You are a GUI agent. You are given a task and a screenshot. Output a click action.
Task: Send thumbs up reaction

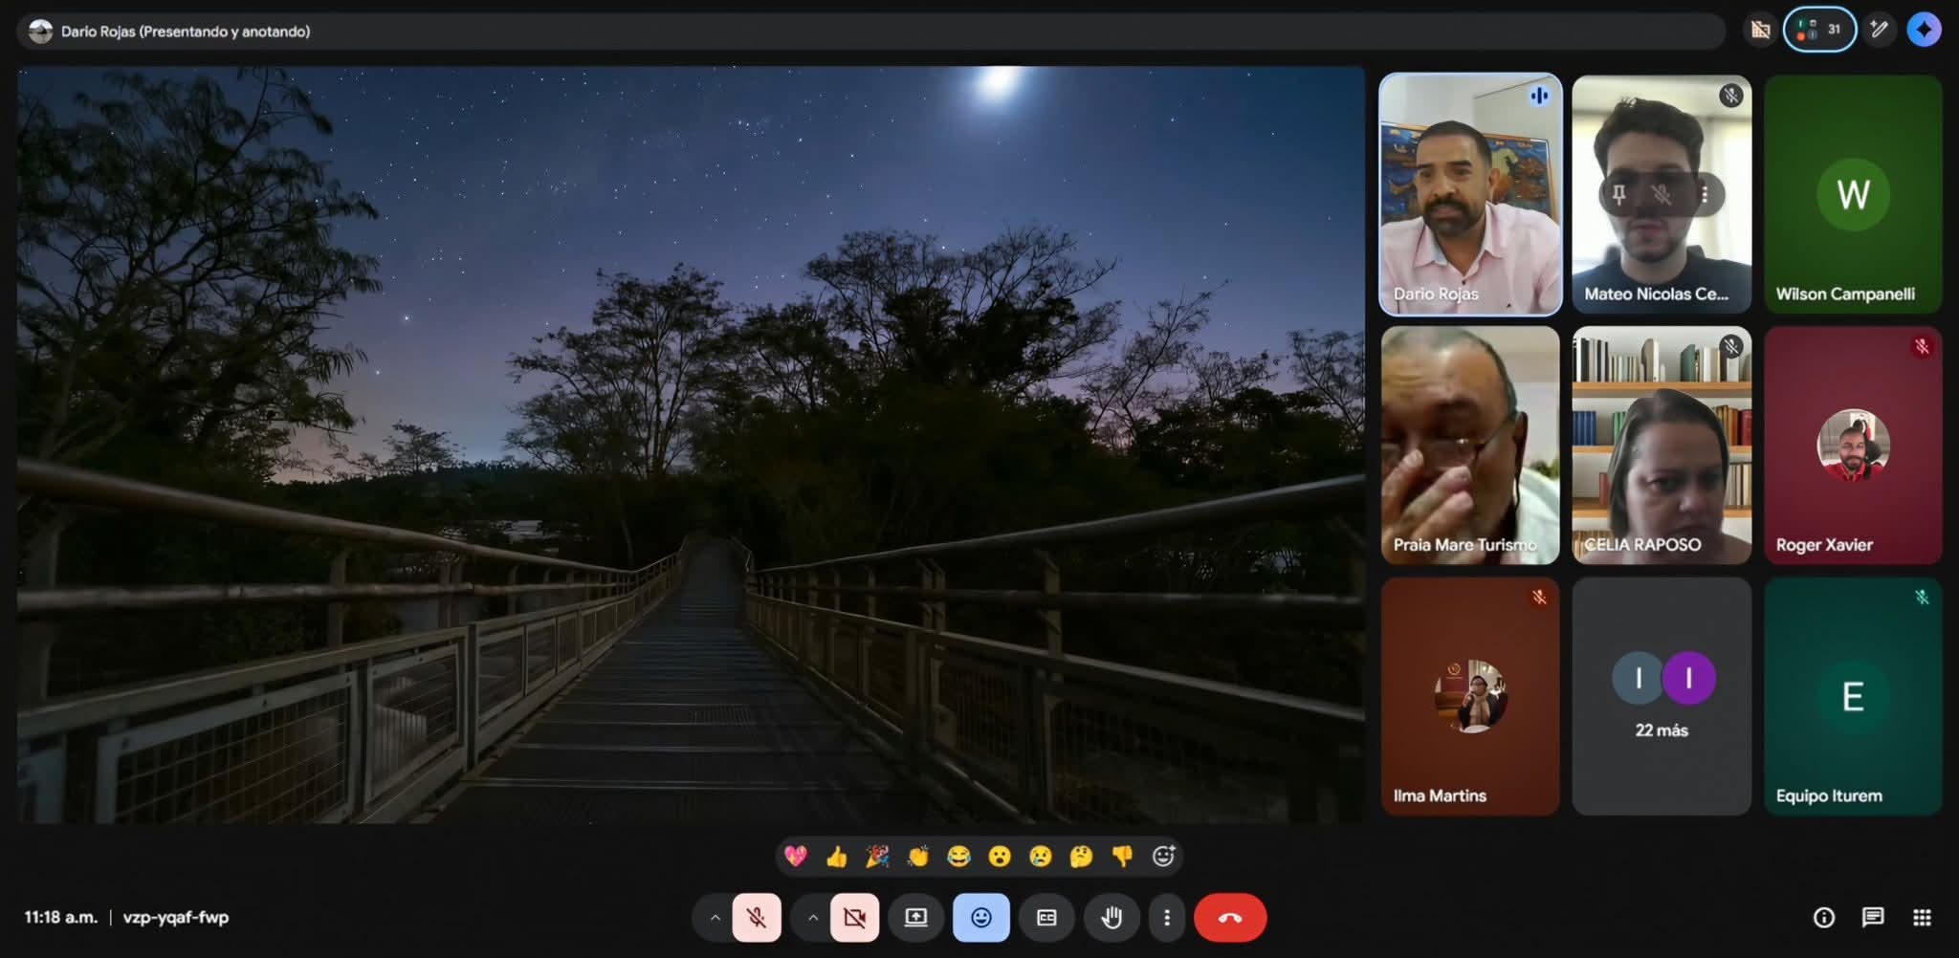[836, 857]
